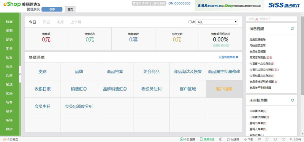Open the 组合商品 shortcut tile
The image size is (304, 142).
(x=151, y=72)
